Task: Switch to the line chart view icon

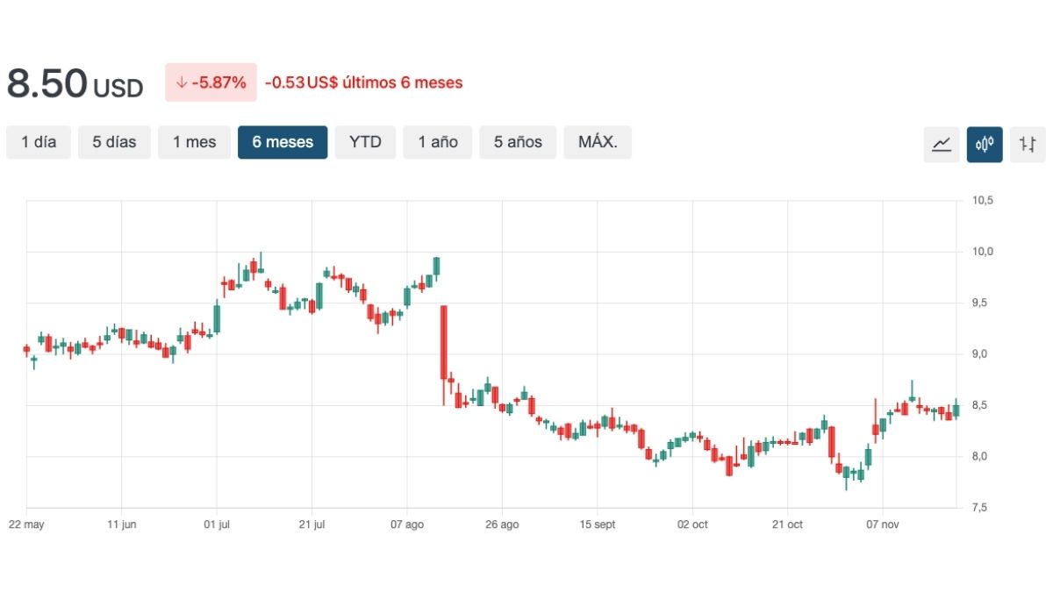Action: [x=942, y=144]
